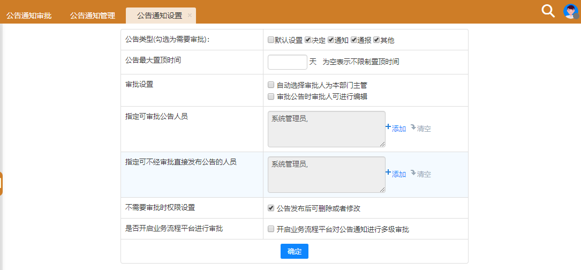The image size is (581, 270).
Task: Click the 公告最大置顶时间 days input field
Action: 287,62
